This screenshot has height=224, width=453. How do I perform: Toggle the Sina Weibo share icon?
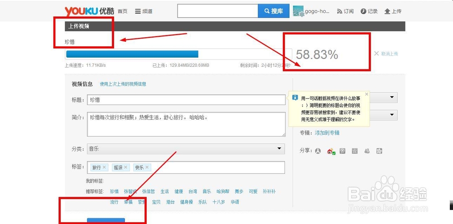pyautogui.click(x=331, y=151)
